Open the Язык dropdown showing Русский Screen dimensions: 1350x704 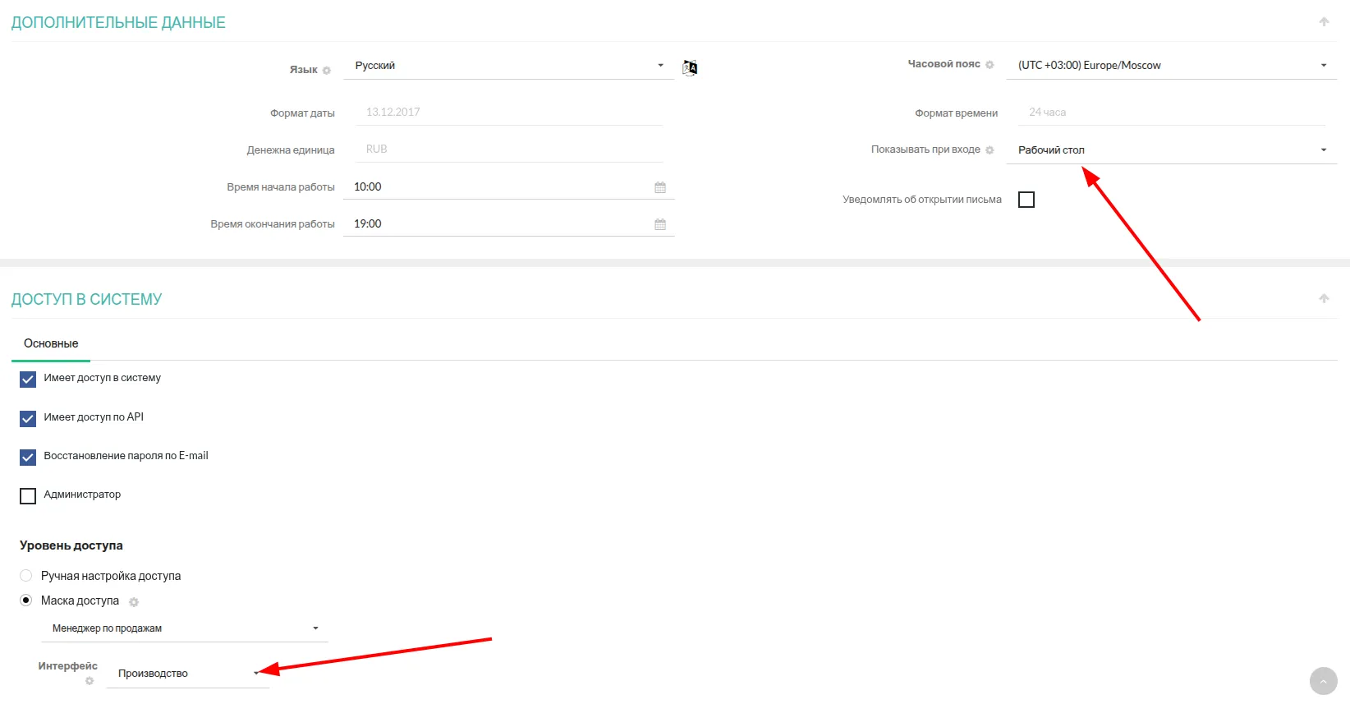click(508, 66)
